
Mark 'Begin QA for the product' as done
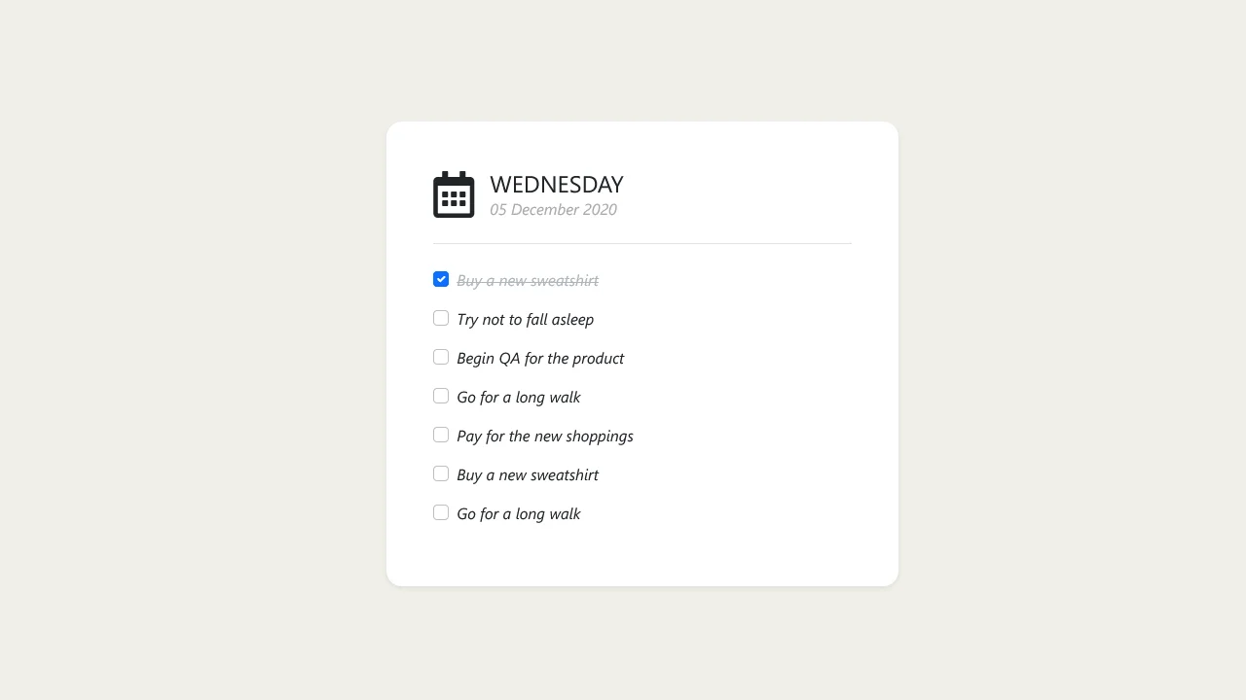coord(441,357)
